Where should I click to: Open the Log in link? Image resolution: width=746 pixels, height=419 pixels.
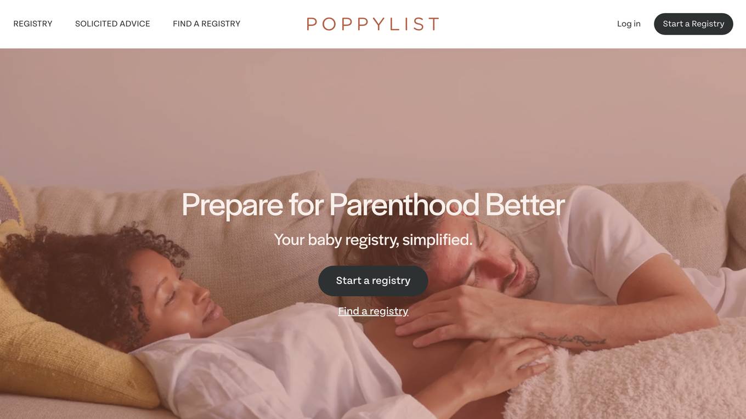pyautogui.click(x=629, y=24)
